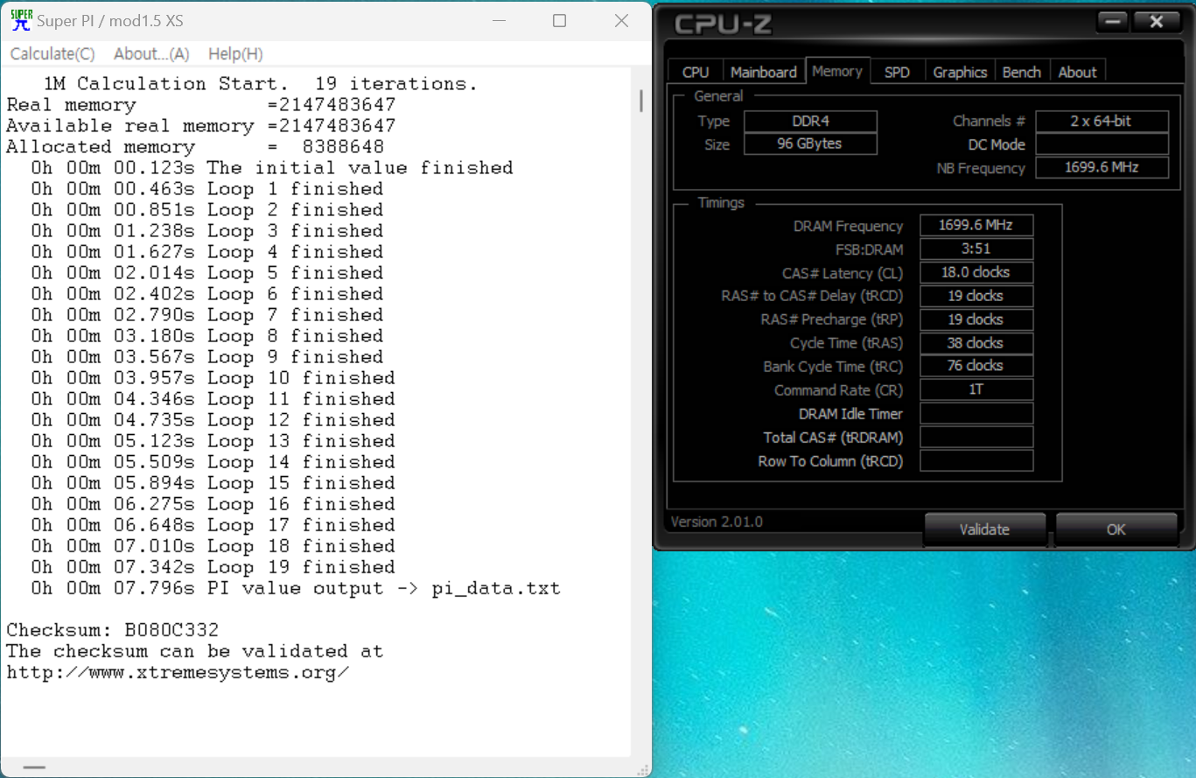Click the 'Available real memory' line

[x=201, y=126]
